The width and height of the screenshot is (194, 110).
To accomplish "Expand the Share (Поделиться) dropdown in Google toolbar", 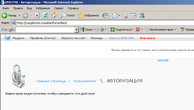I will point(133,30).
